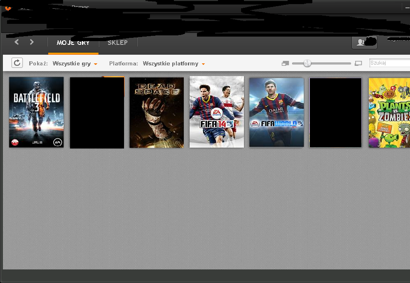Adjust the tile size slider handle

pos(307,63)
